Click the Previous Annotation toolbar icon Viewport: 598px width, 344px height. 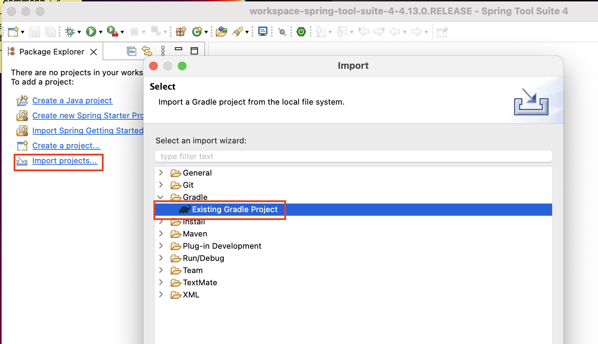[342, 32]
